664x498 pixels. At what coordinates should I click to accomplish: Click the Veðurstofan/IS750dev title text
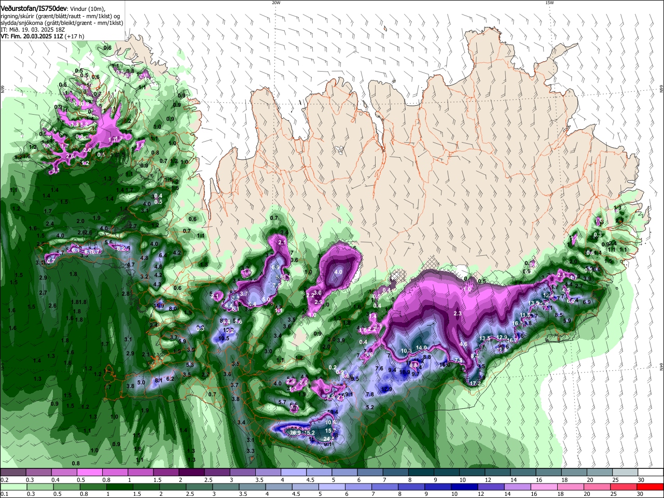(x=34, y=8)
